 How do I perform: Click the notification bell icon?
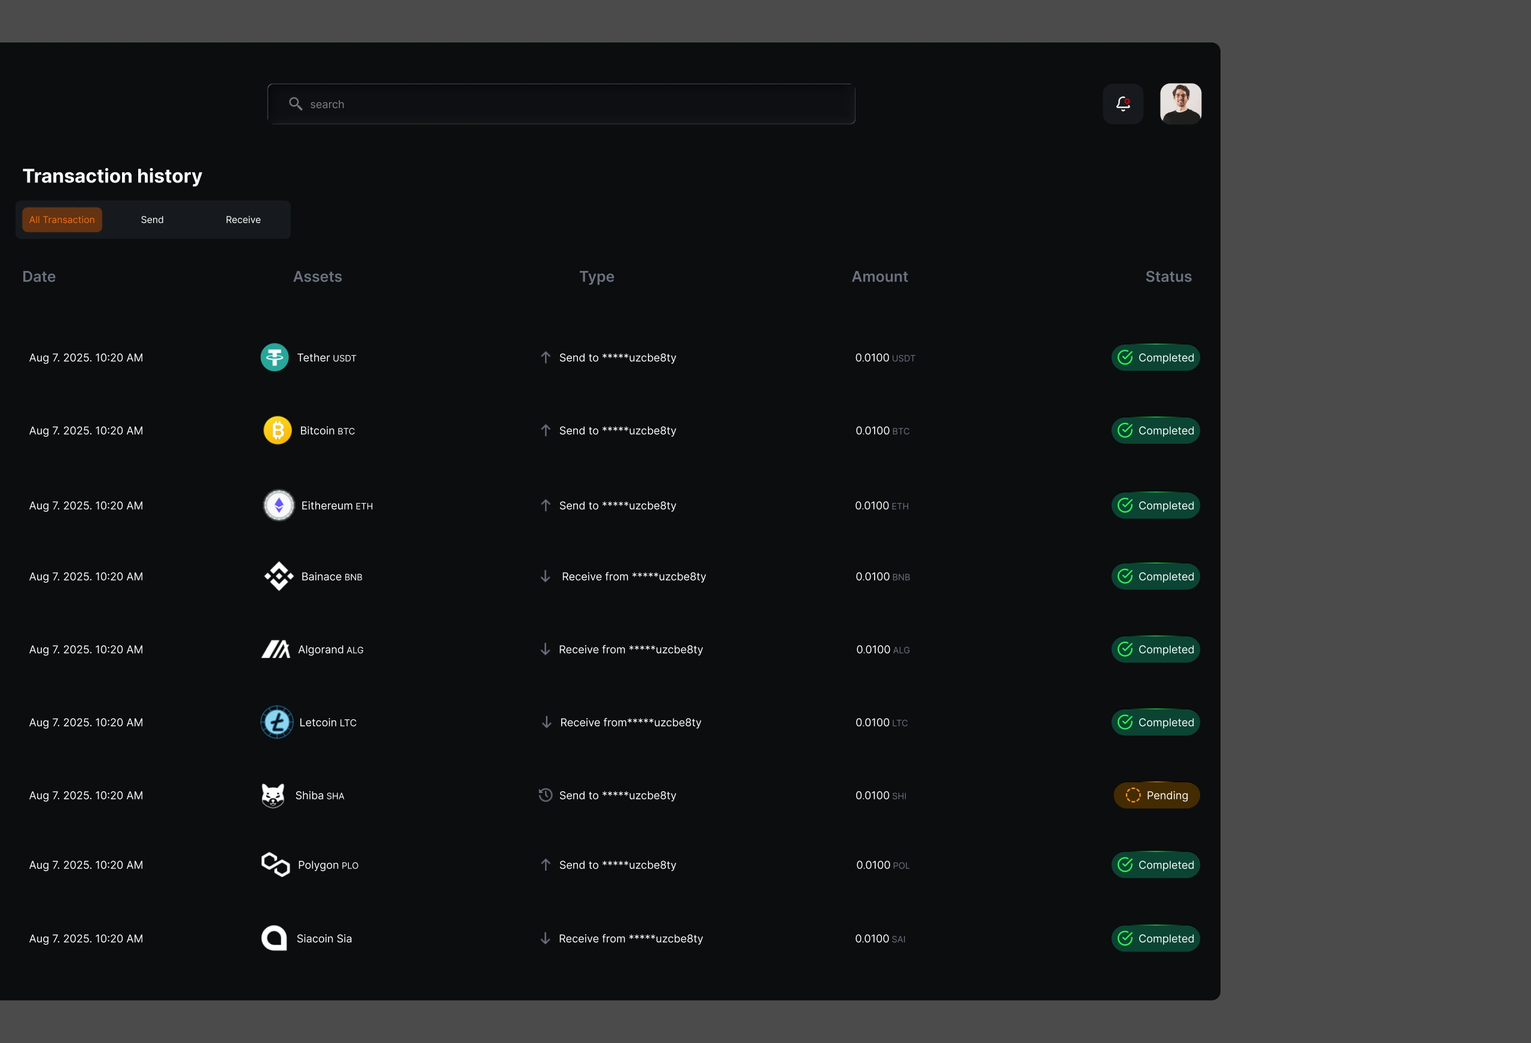[1122, 103]
